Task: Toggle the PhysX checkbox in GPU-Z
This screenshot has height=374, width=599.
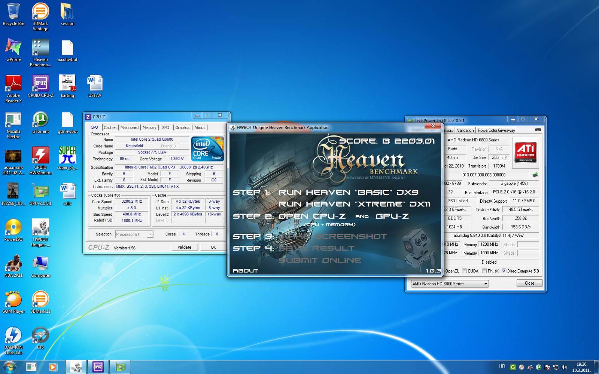Action: [x=484, y=271]
